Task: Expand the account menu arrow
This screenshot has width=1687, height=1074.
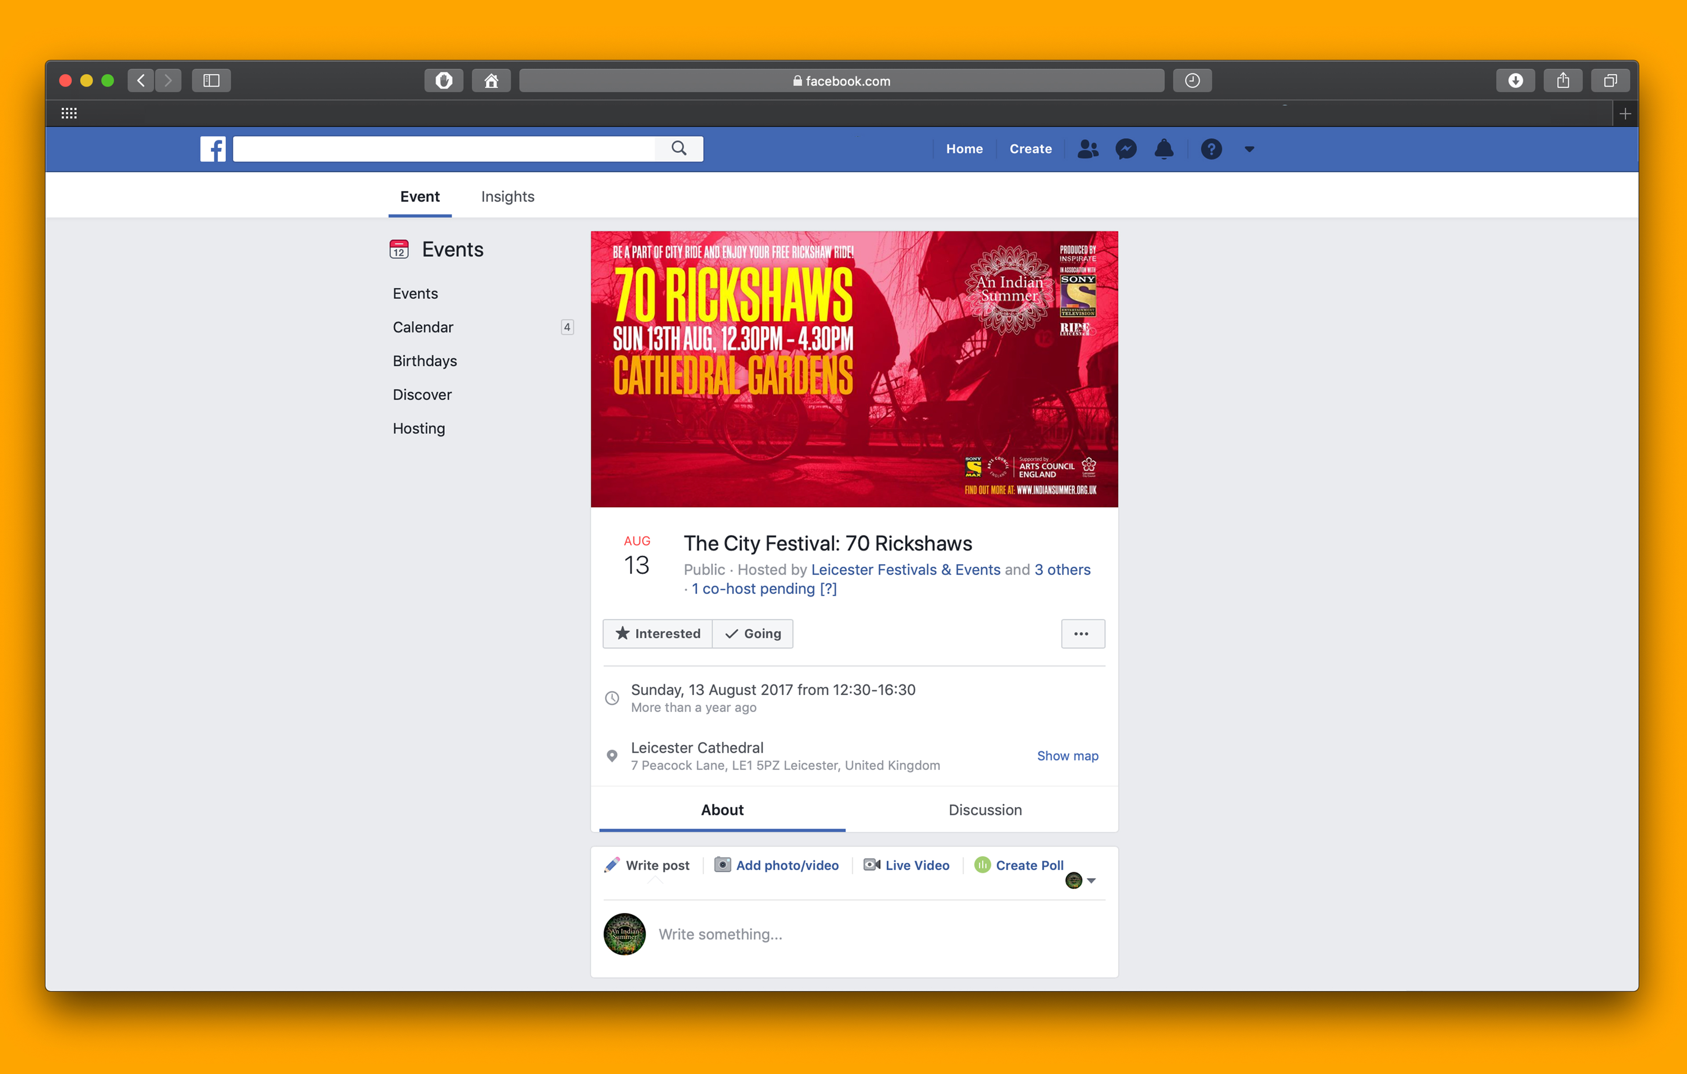Action: pos(1249,148)
